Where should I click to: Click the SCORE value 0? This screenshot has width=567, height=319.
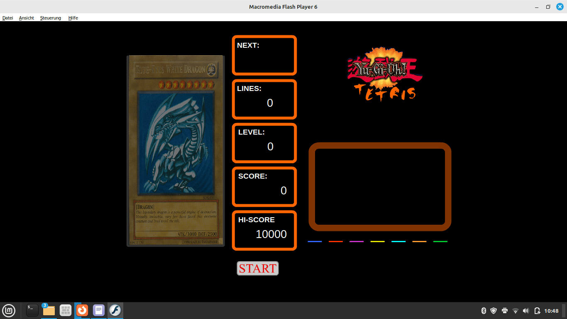pyautogui.click(x=283, y=191)
